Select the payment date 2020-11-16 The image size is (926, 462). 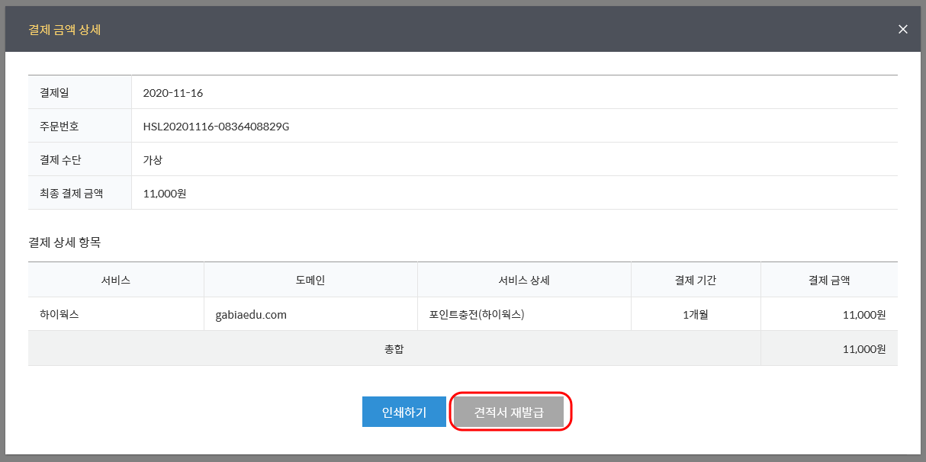(173, 93)
